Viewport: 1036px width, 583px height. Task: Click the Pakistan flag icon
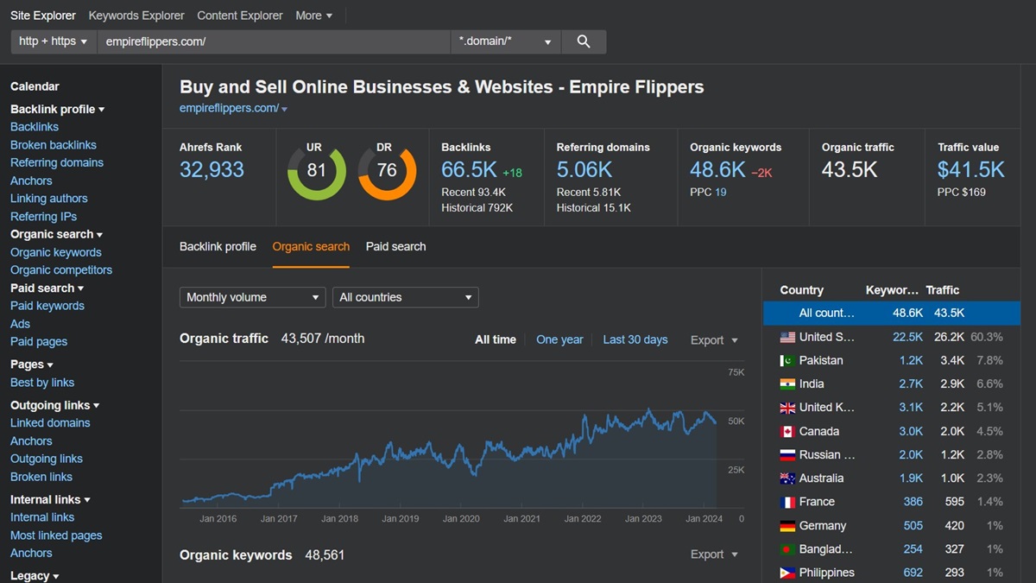click(x=786, y=360)
